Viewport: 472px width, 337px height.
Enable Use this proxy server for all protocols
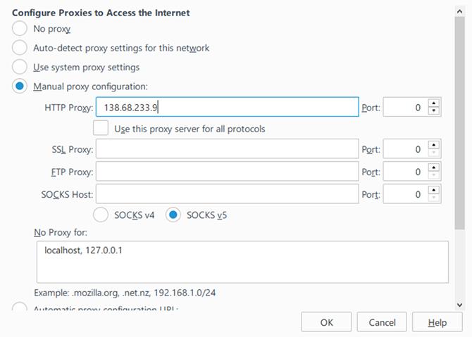tap(101, 129)
